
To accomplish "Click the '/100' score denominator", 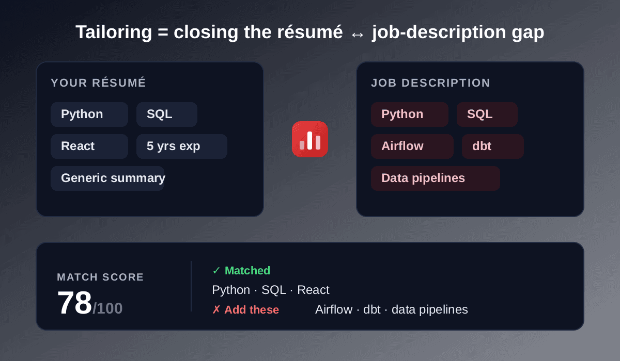I will click(x=107, y=308).
